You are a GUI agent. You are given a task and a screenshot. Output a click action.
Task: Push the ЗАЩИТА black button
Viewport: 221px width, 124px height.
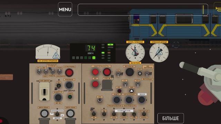coord(117,100)
